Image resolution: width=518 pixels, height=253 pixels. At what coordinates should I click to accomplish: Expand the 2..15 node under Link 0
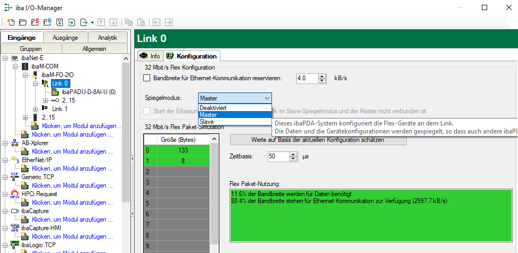pyautogui.click(x=45, y=100)
